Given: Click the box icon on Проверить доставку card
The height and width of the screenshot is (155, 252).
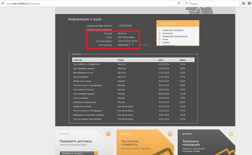Looking at the screenshot, I should pyautogui.click(x=108, y=134).
